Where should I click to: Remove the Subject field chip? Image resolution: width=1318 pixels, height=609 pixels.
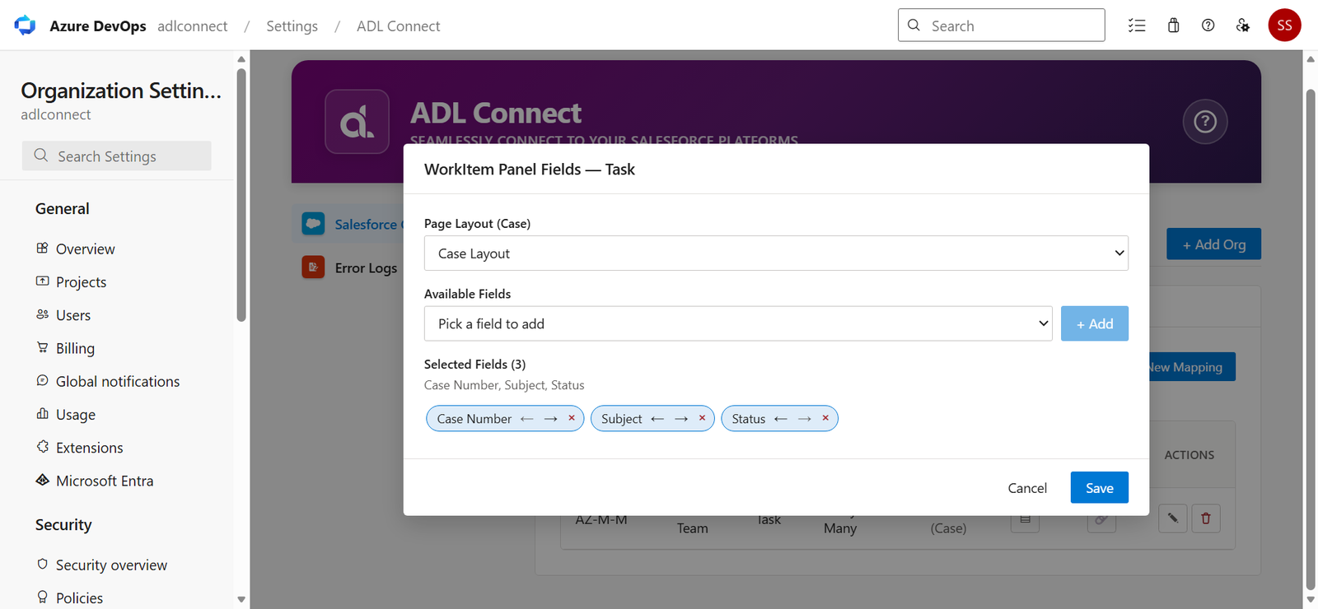coord(702,418)
